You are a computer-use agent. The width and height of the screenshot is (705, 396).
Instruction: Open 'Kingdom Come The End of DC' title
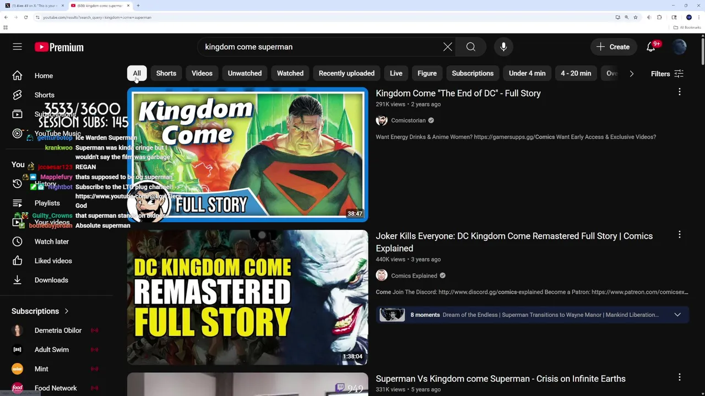[458, 93]
